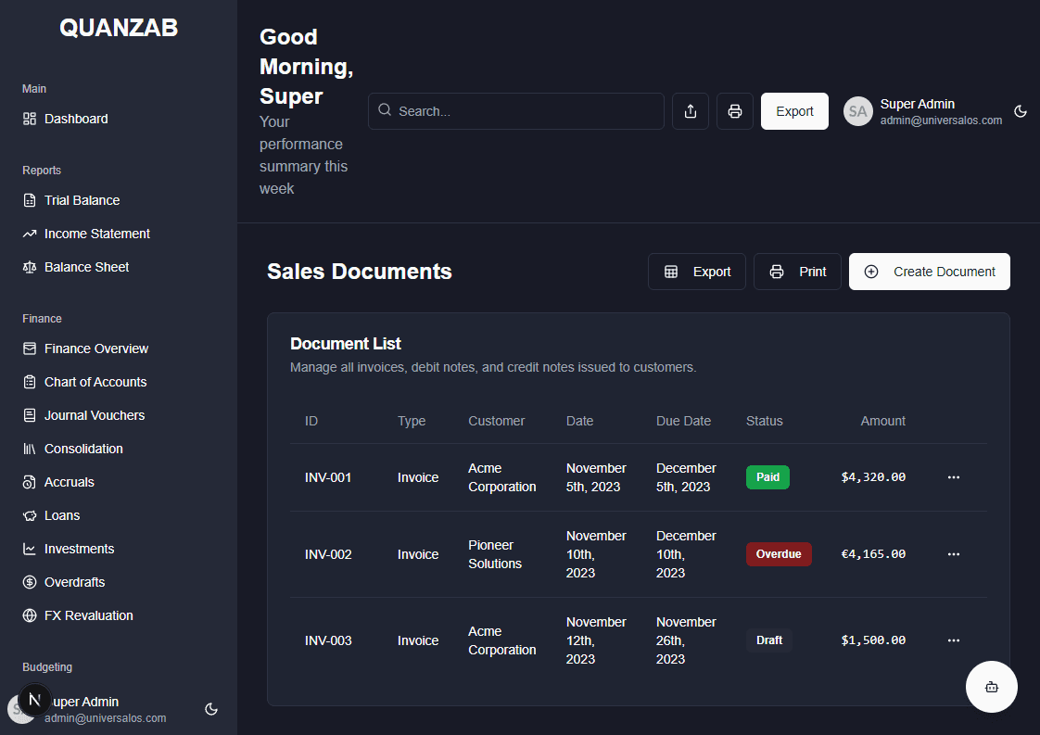This screenshot has height=735, width=1040.
Task: Click the Trial Balance document icon
Action: tap(29, 200)
